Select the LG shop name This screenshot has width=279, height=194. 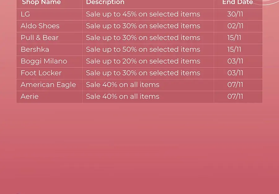(x=25, y=14)
